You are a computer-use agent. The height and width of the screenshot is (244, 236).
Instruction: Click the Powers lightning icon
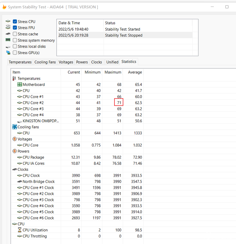click(x=14, y=151)
